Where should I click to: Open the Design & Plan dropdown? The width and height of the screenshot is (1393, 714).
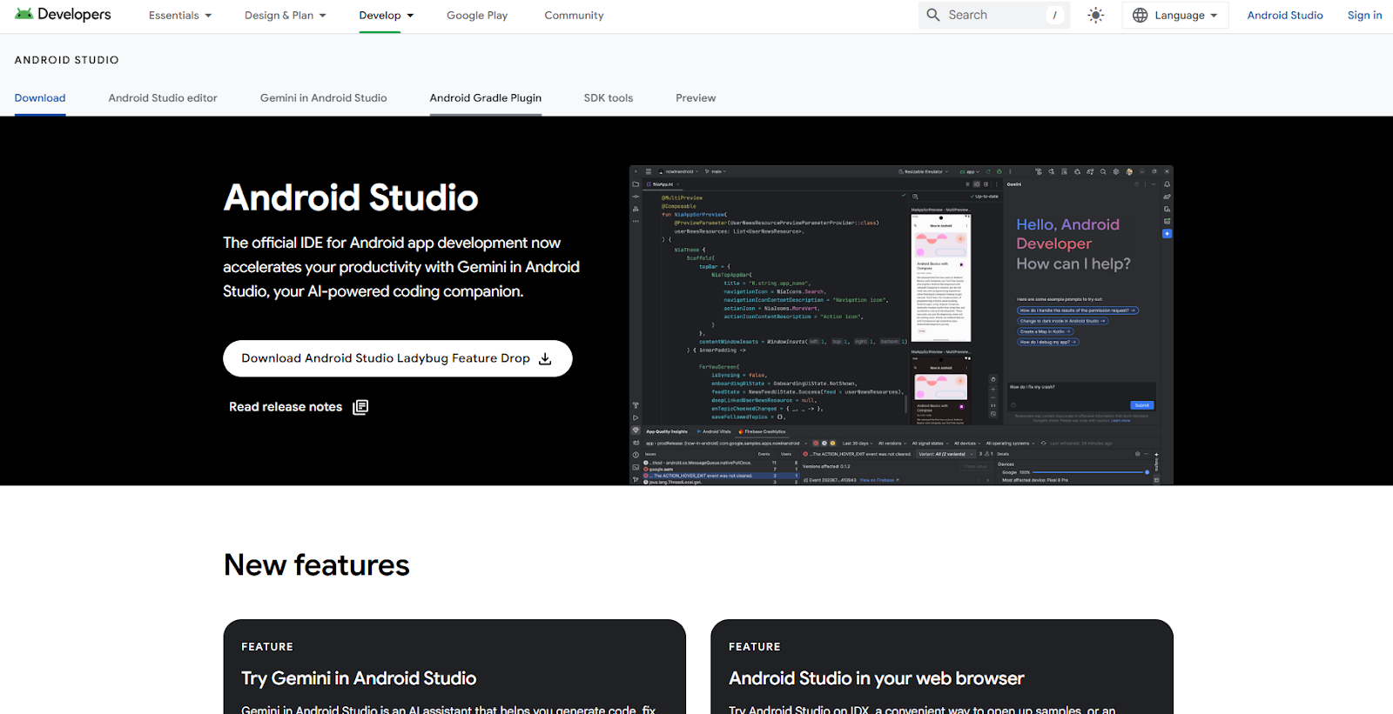point(285,16)
